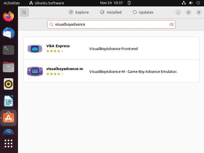Open the Terminal from the dock
Viewport: 204px width, 153px height.
[8, 50]
